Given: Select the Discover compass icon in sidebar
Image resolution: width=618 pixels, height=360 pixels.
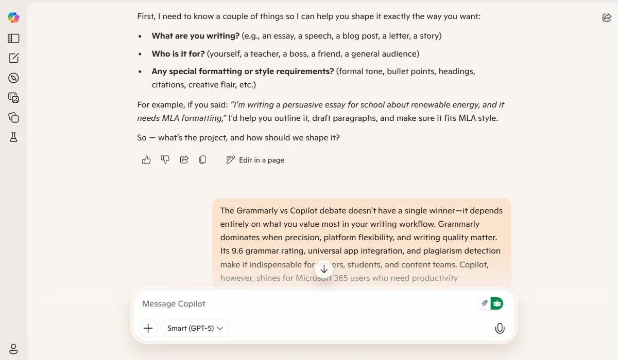Looking at the screenshot, I should (x=13, y=78).
